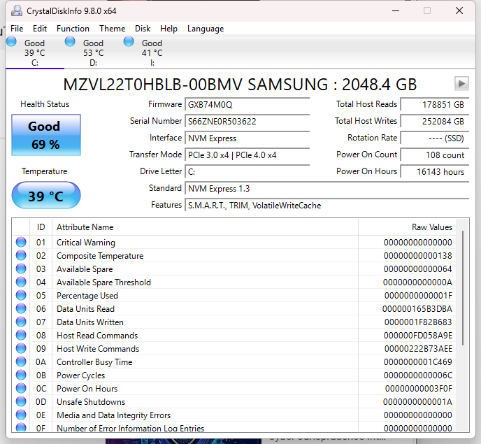Click the status orb for row 0C Power On Hours
This screenshot has height=444, width=481.
[21, 388]
